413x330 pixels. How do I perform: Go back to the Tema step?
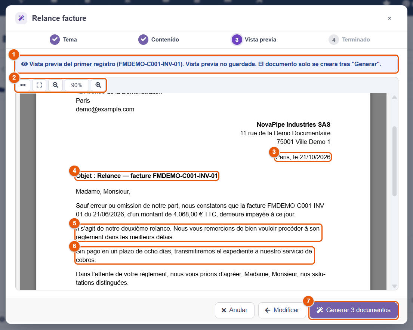click(x=63, y=40)
